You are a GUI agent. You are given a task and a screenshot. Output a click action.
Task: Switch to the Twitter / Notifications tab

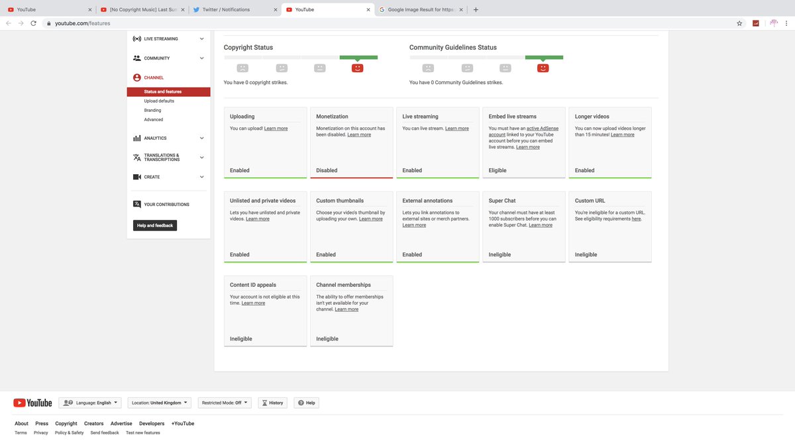click(235, 10)
